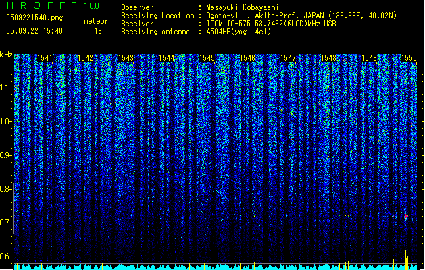Click the 1.1 kHz axis tick label
The image size is (425, 270).
5,88
